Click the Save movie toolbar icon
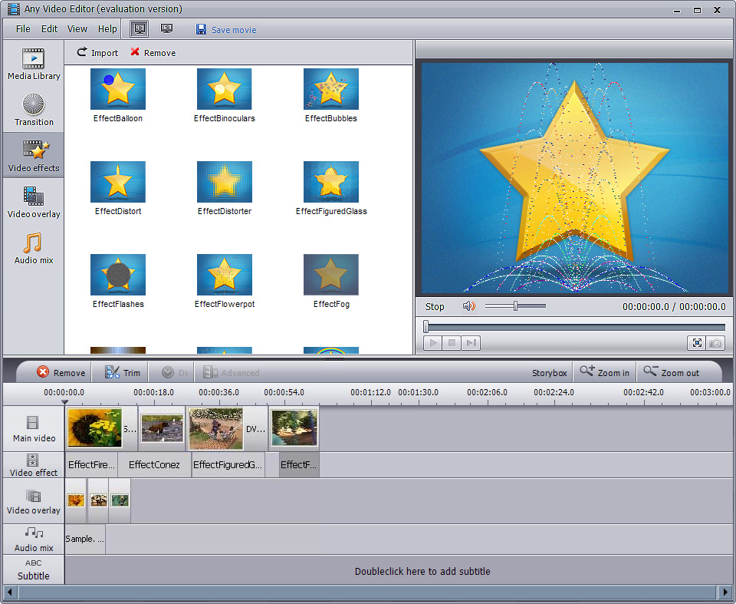Screen dimensions: 736x604 click(201, 29)
